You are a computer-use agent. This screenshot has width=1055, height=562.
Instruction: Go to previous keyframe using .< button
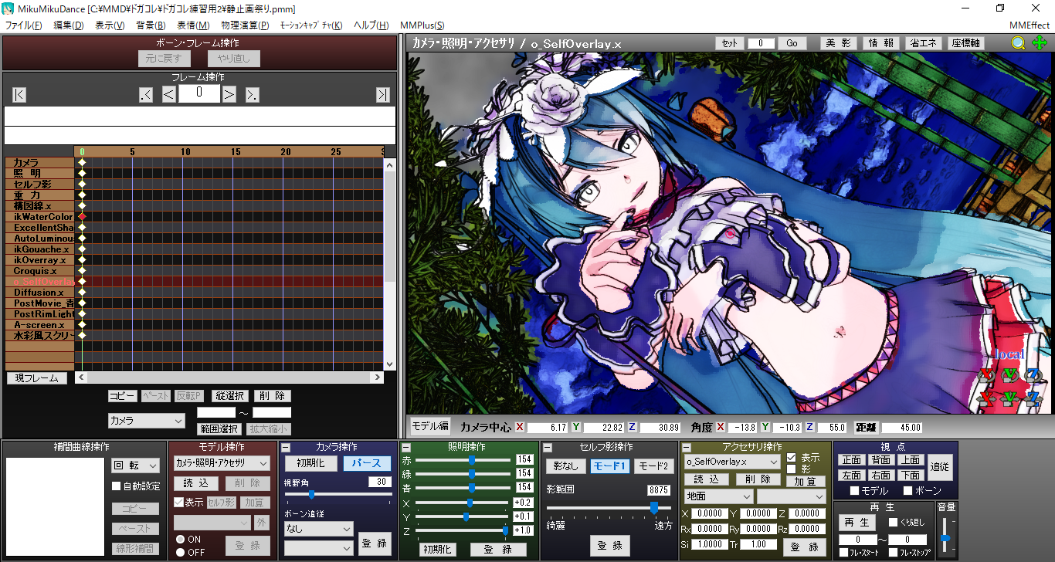coord(146,95)
